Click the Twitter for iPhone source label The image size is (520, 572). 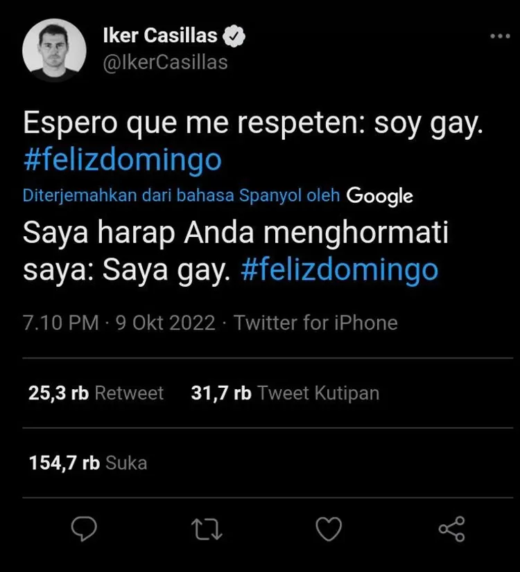click(315, 322)
